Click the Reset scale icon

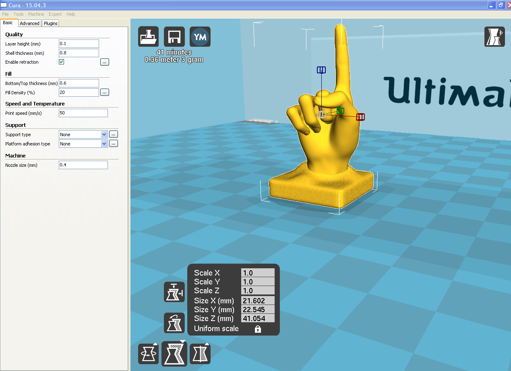[174, 323]
